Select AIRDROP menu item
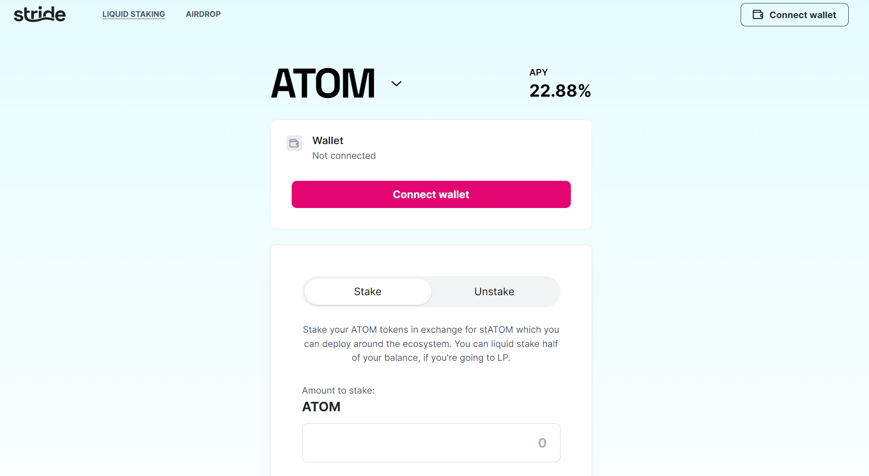The width and height of the screenshot is (869, 476). coord(202,15)
